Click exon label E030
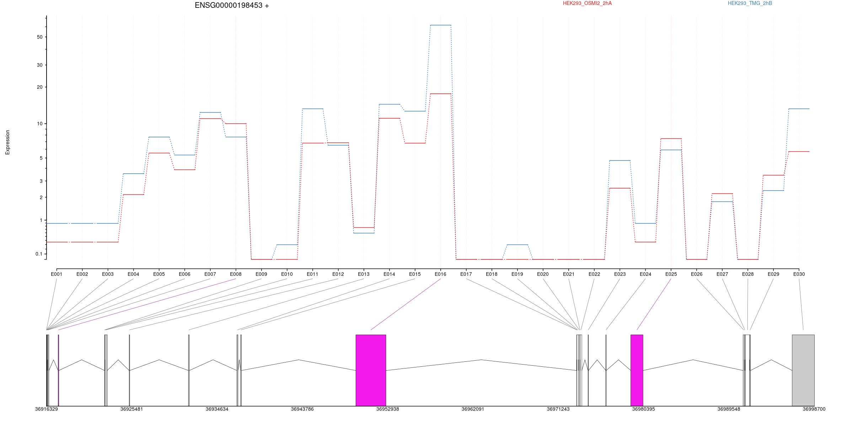 [799, 274]
